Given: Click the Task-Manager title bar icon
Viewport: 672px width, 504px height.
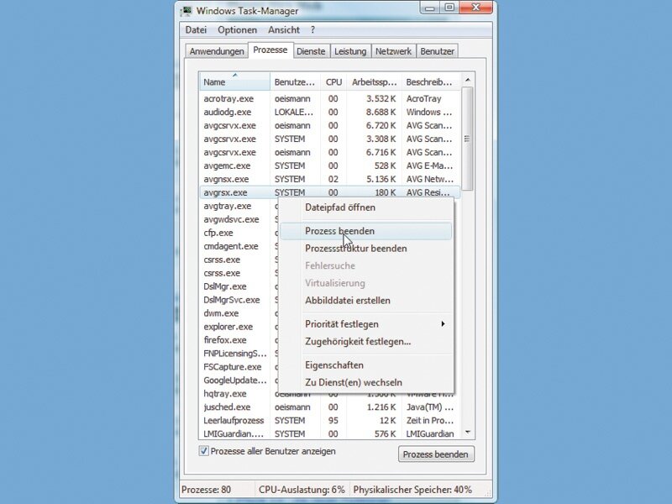Looking at the screenshot, I should tap(186, 11).
